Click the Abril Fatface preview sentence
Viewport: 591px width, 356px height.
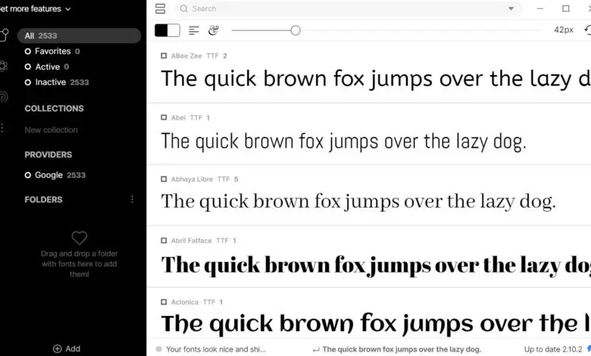[x=376, y=265]
